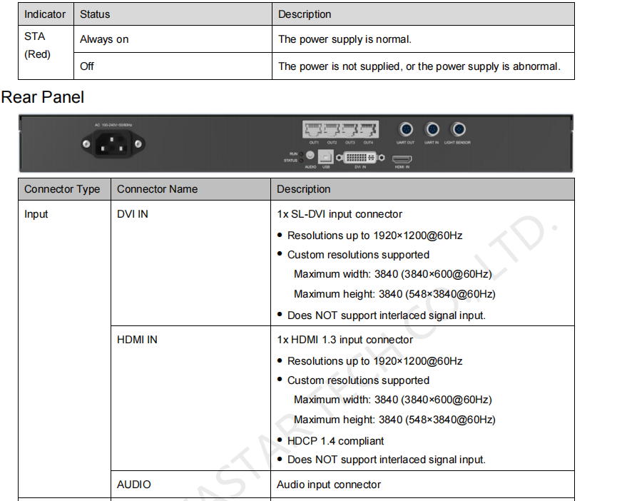Click the 'HDCP 1.4 compliant' bullet text
This screenshot has height=501, width=617.
tap(335, 441)
